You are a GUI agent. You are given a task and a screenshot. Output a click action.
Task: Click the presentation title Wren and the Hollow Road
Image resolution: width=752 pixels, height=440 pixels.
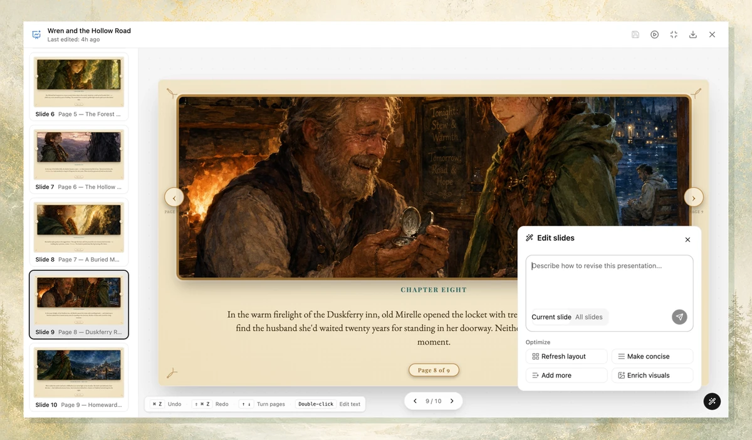coord(89,31)
